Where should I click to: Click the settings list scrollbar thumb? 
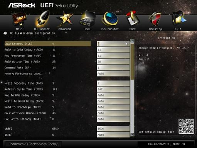(132, 61)
